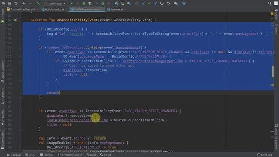
Task: Click the user avatar icon at top right
Action: 276,3
